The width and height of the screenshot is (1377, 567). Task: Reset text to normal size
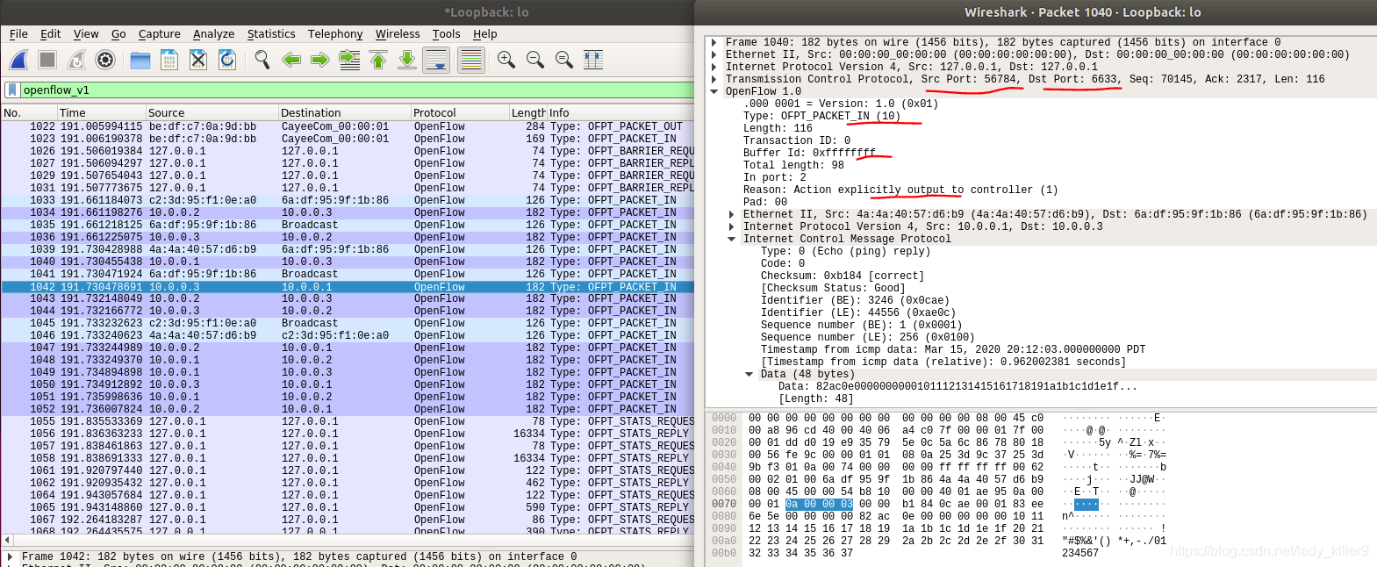[563, 60]
